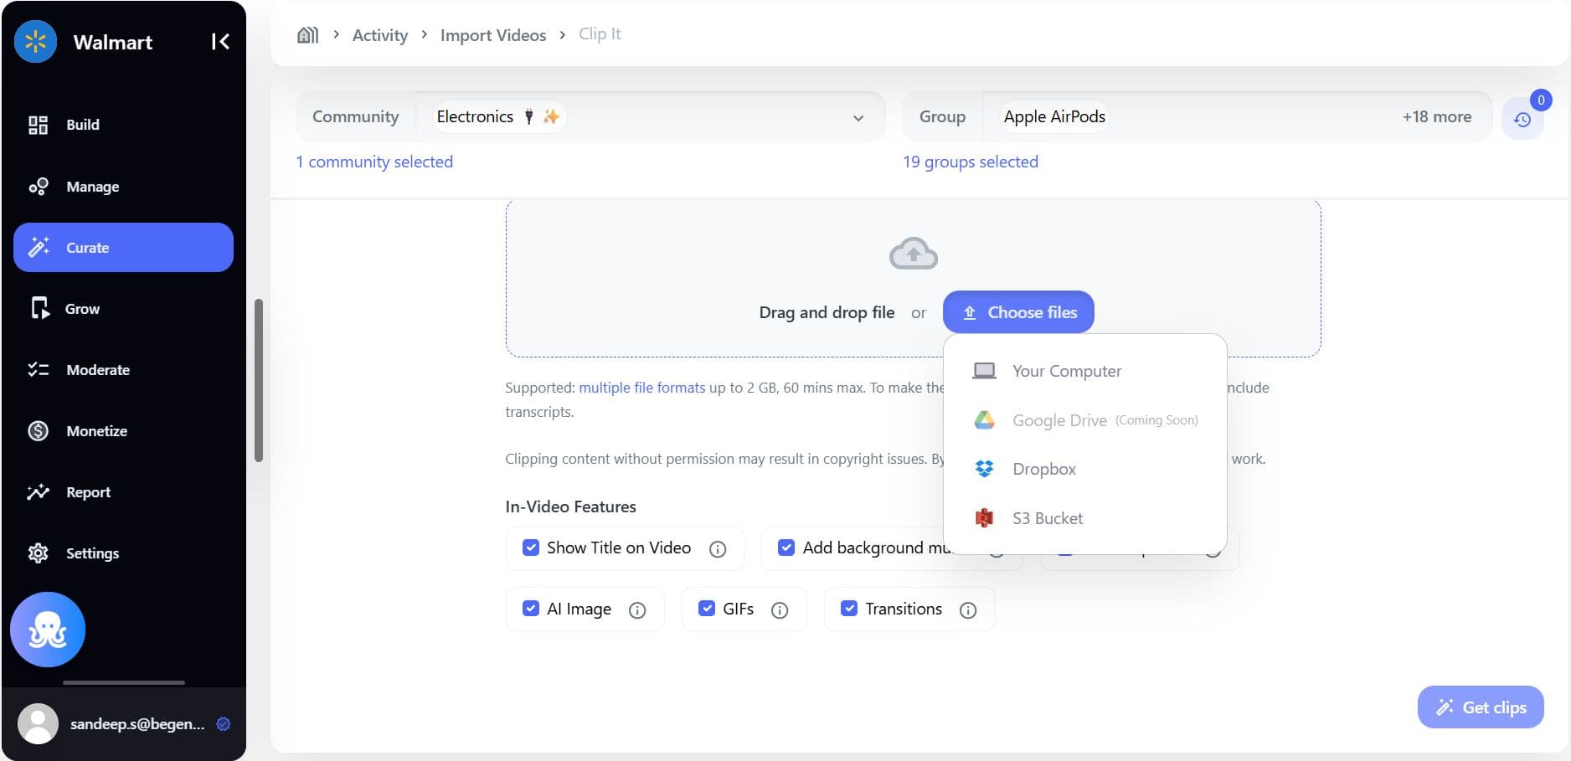Go to Import Videos in breadcrumb
The image size is (1571, 761).
coord(493,35)
